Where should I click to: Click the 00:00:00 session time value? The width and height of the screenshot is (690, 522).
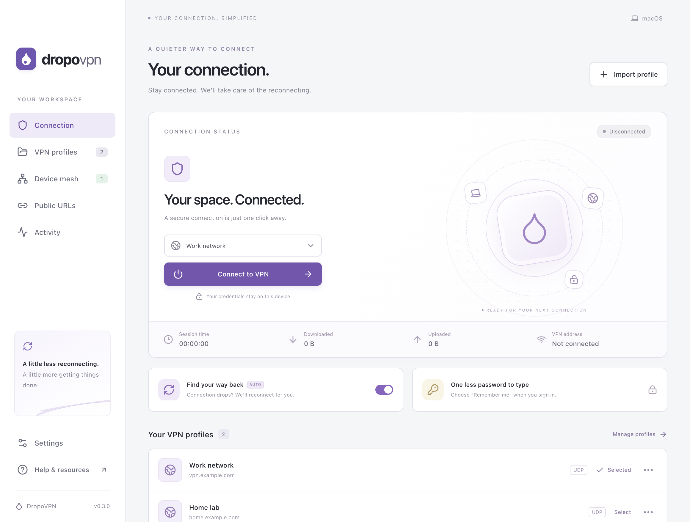pyautogui.click(x=194, y=344)
